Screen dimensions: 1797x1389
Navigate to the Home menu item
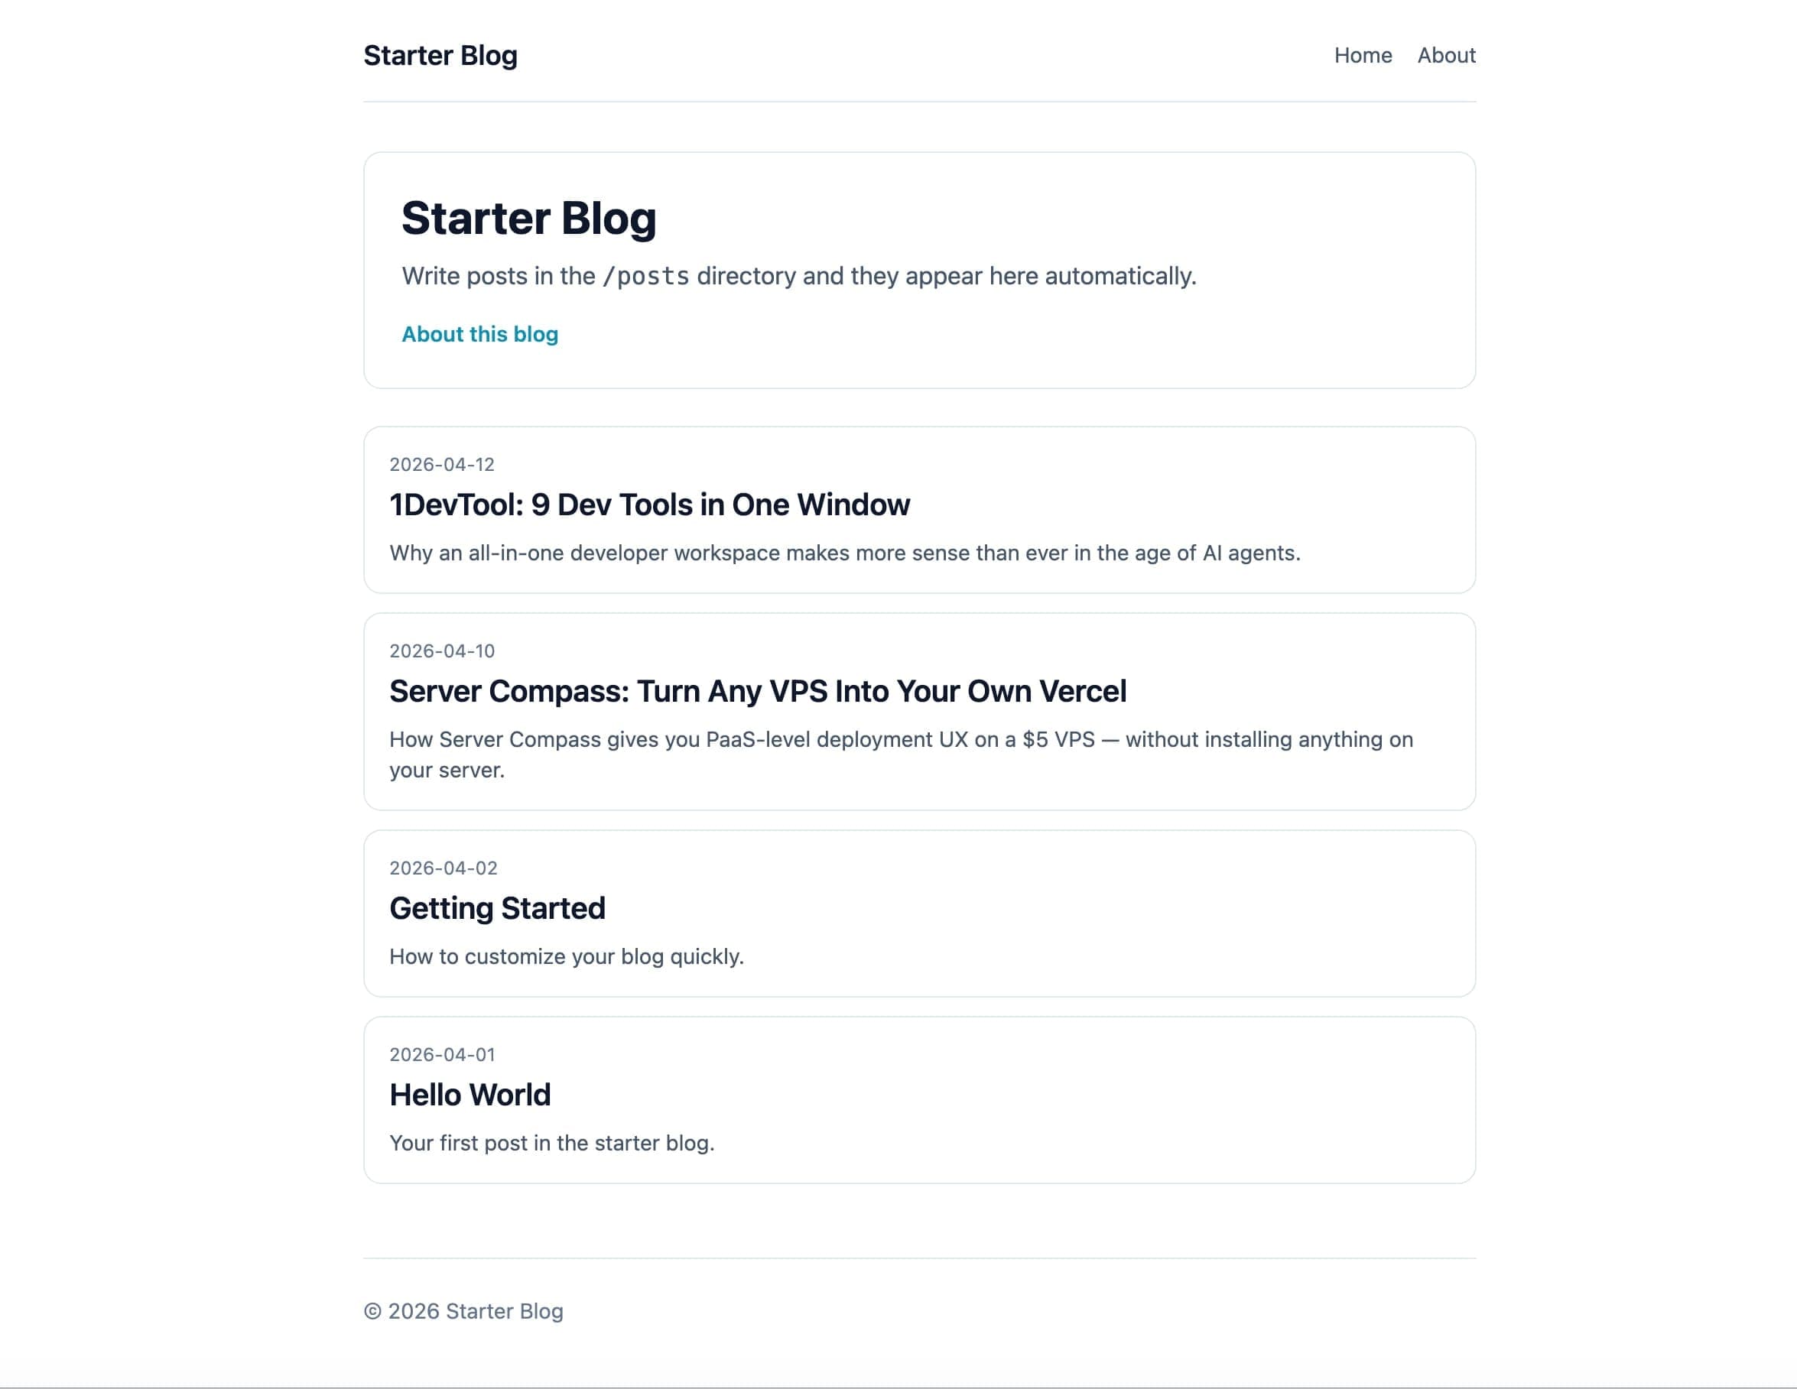[x=1363, y=55]
